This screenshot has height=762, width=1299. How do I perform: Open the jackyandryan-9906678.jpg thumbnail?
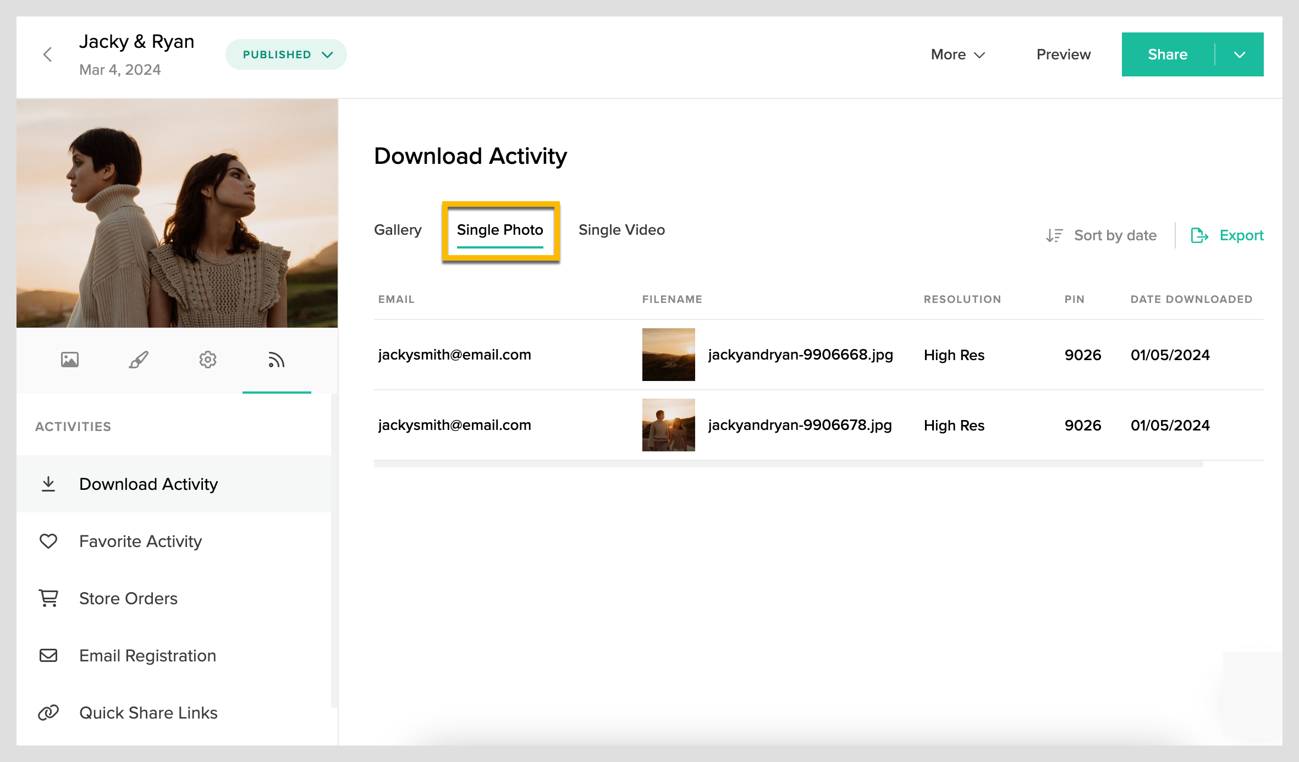click(668, 425)
